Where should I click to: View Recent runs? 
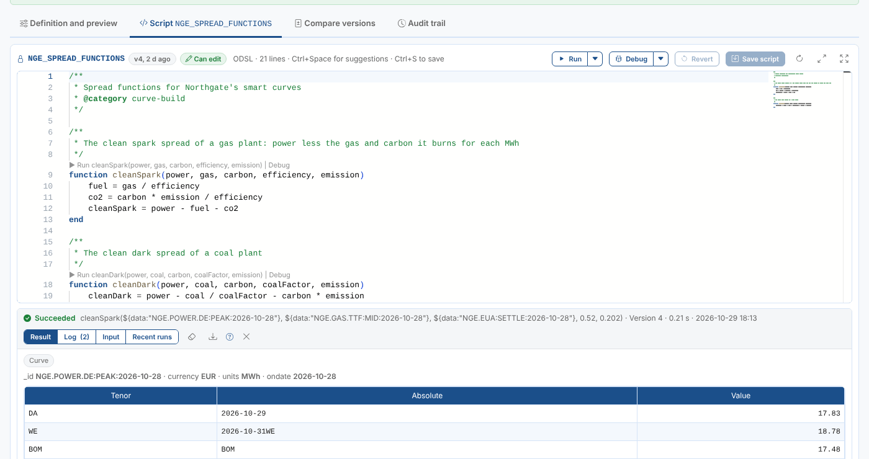tap(152, 337)
